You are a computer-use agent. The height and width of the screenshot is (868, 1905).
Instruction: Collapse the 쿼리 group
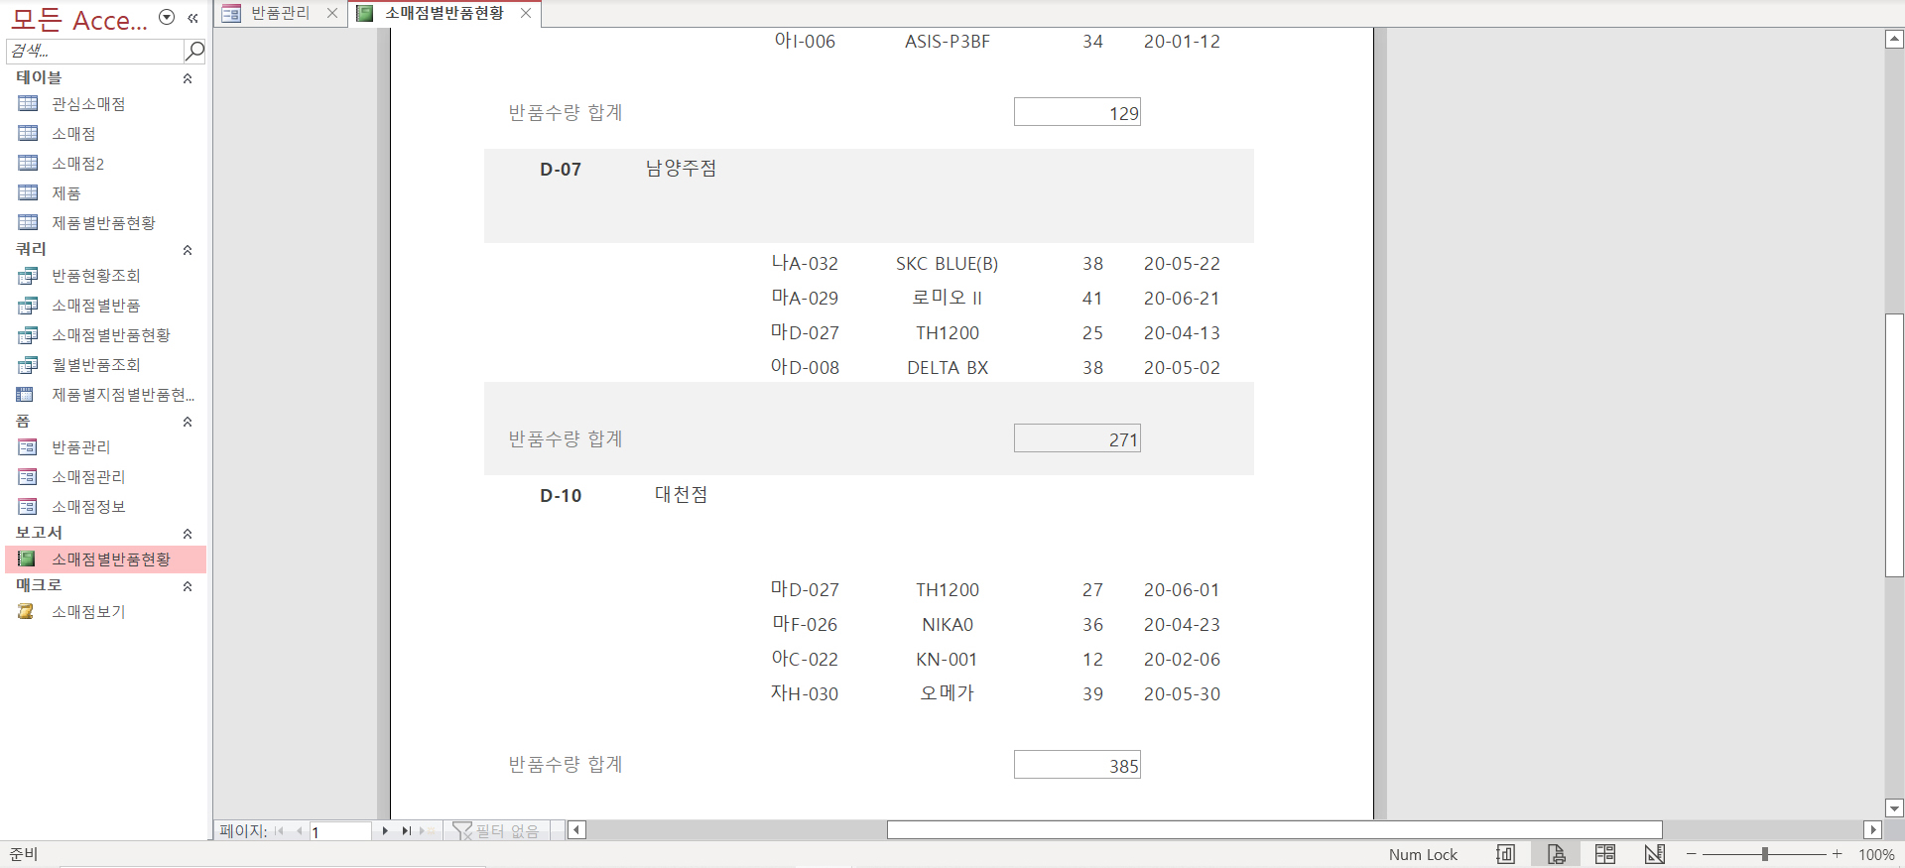[188, 250]
